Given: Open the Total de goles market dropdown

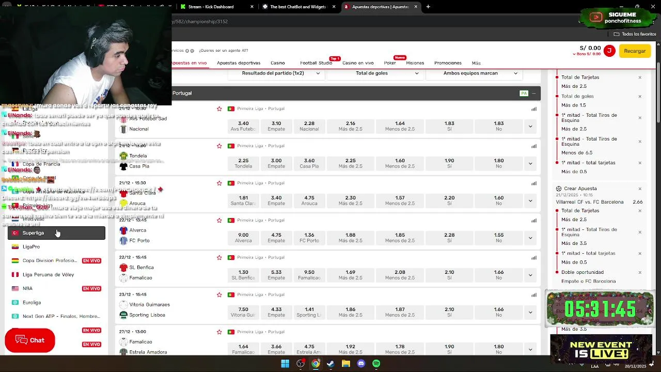Looking at the screenshot, I should [375, 73].
